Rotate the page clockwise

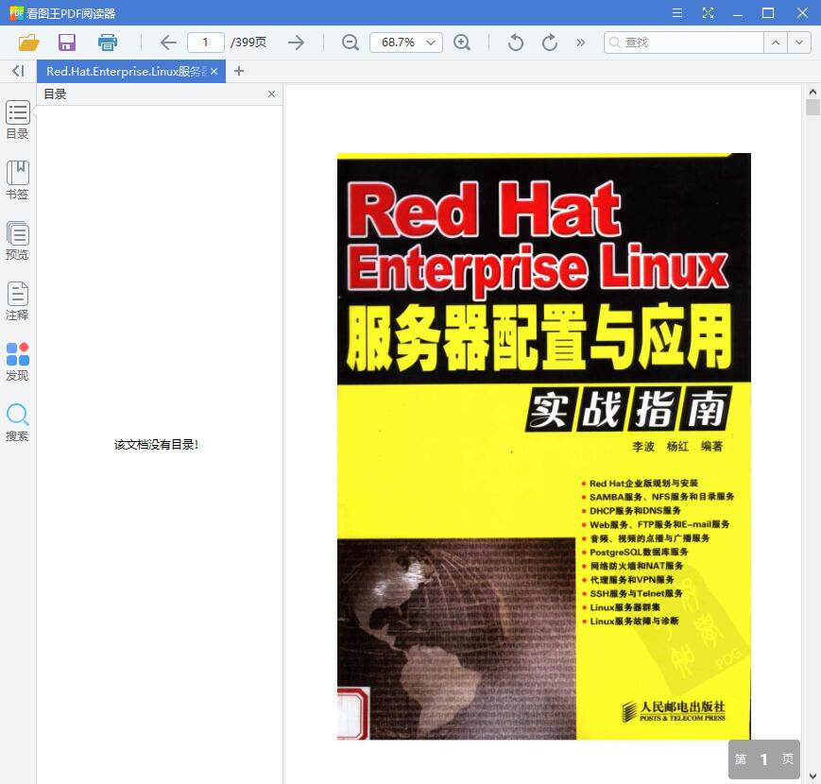[x=549, y=43]
